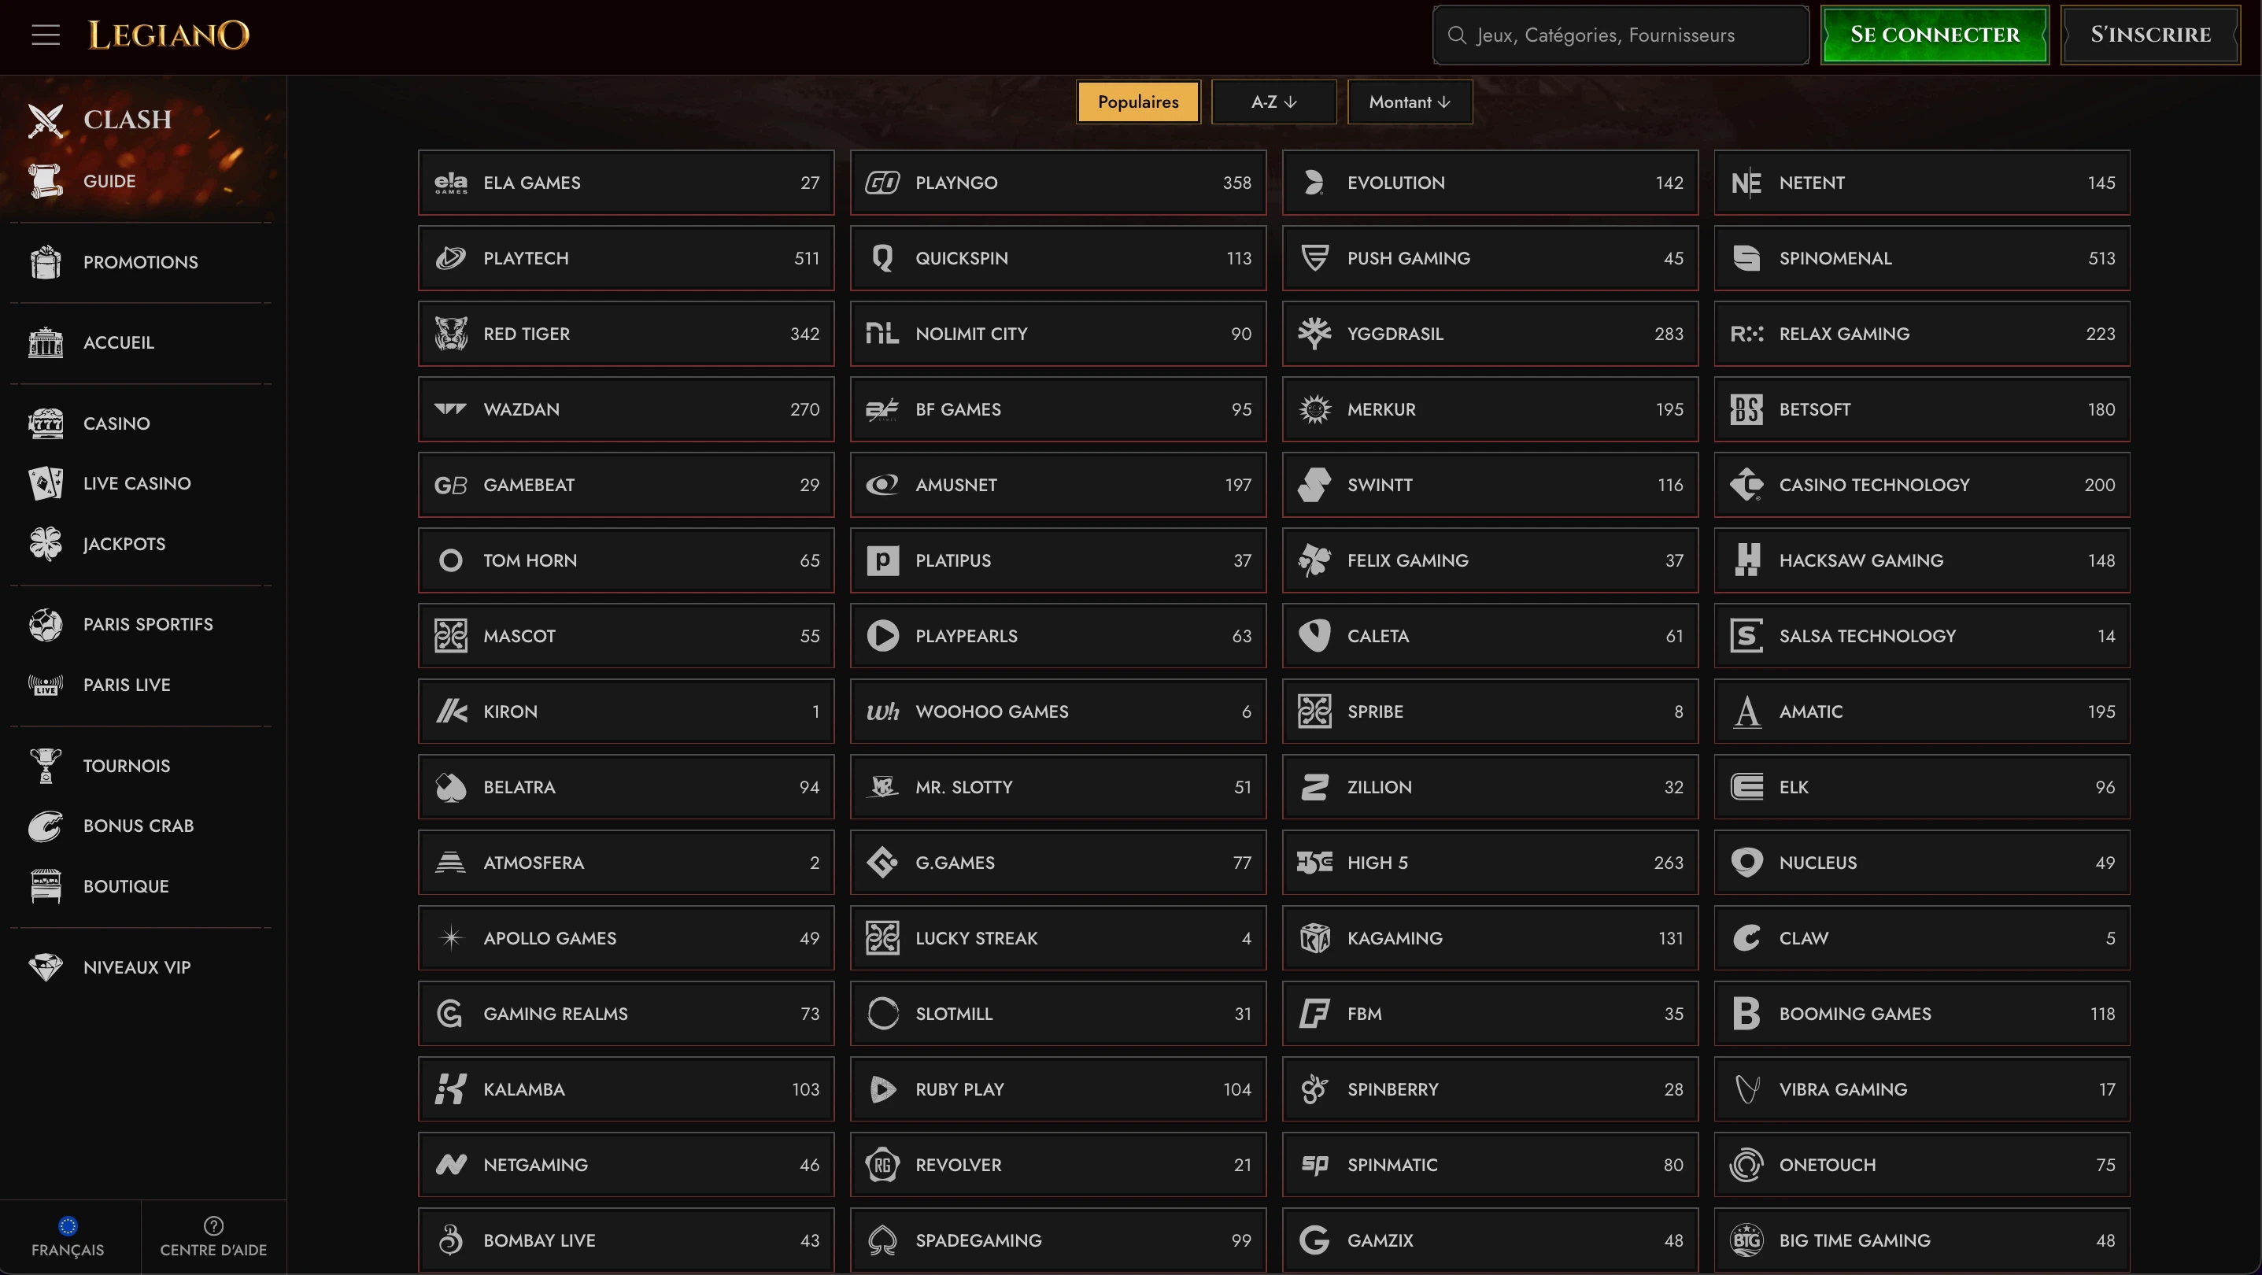Click the Centre d'aide question icon
Viewport: 2262px width, 1275px height.
pyautogui.click(x=213, y=1226)
